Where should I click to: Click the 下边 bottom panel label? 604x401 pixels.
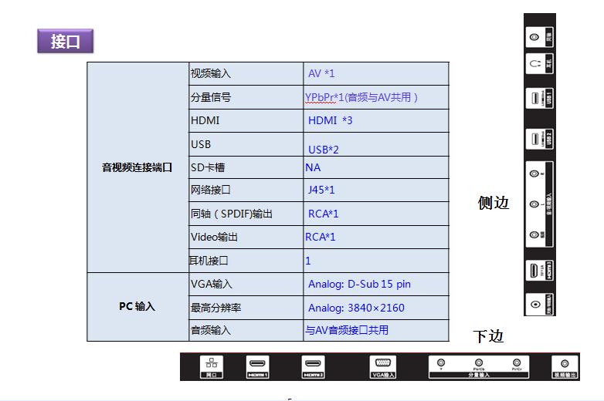(488, 336)
